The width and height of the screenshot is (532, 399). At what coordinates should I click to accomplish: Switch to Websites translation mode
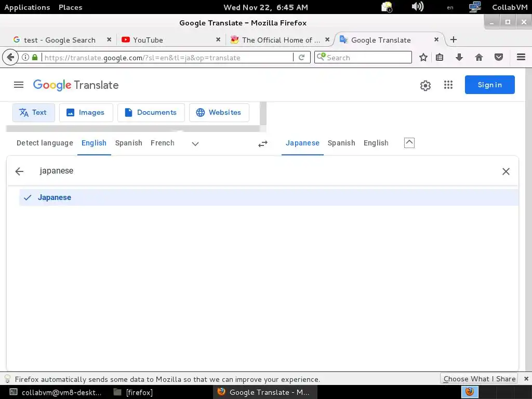coord(219,112)
